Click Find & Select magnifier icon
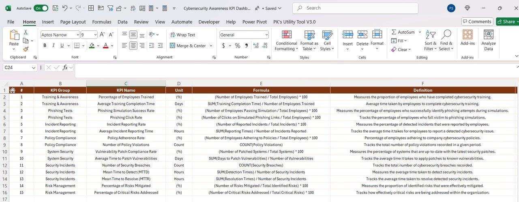Viewport: 519px width, 202px height. 446,35
